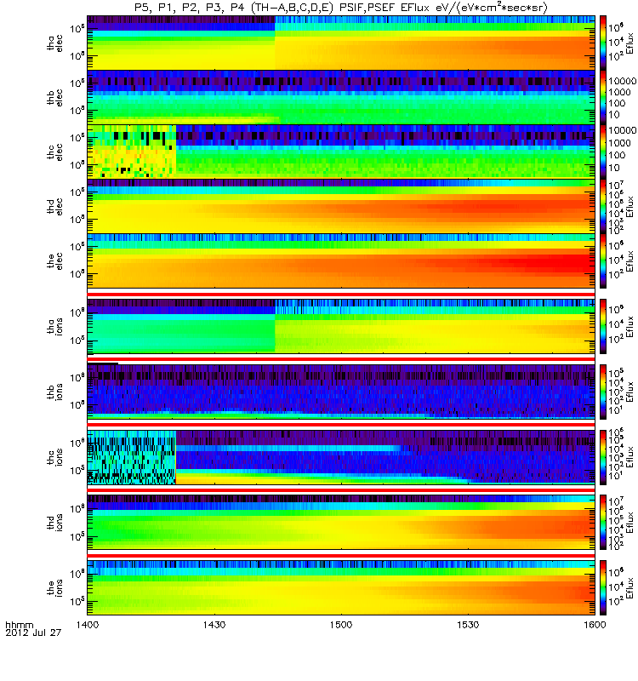Image resolution: width=638 pixels, height=681 pixels.
Task: Click the 'thb elec' panel label
Action: 55,97
